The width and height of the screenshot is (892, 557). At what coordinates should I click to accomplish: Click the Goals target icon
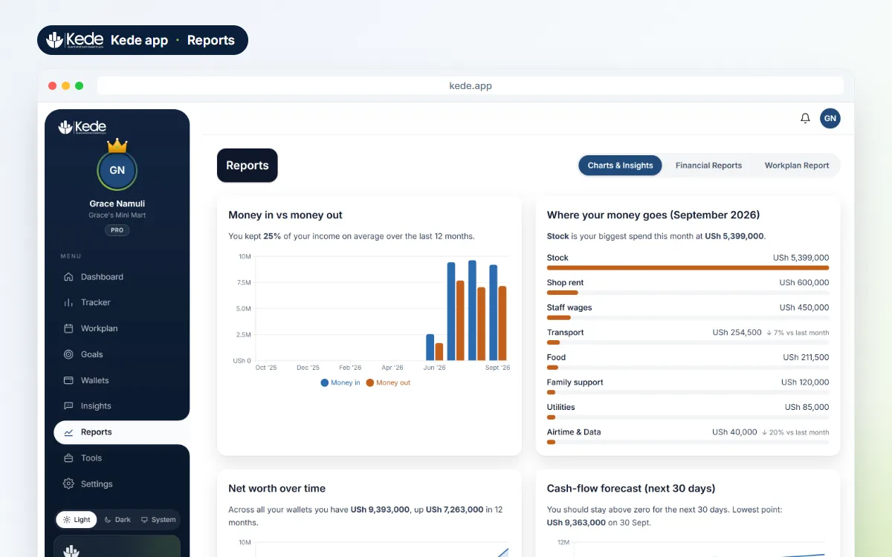pyautogui.click(x=68, y=354)
